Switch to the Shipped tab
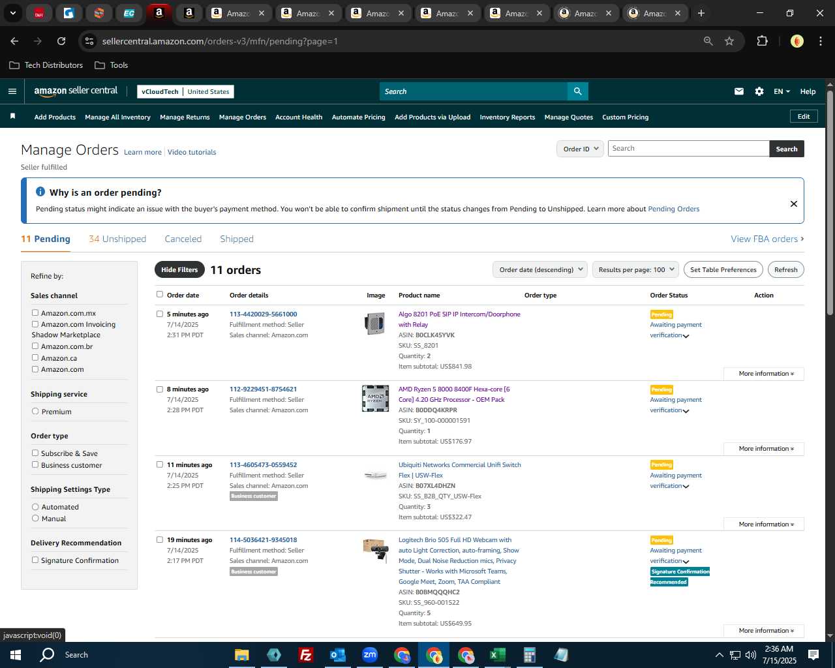 coord(237,239)
